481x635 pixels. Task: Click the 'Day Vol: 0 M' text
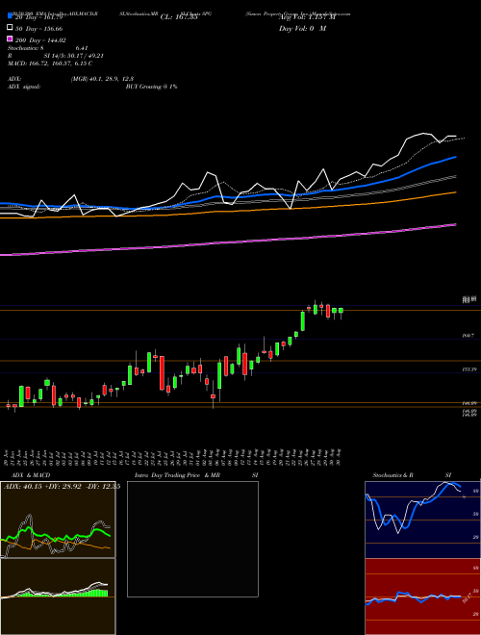pos(302,28)
